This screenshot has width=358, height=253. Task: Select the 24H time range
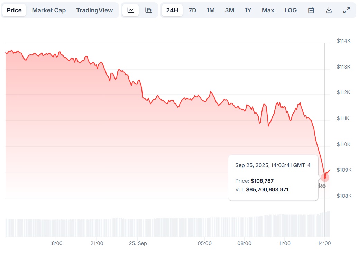coord(172,10)
